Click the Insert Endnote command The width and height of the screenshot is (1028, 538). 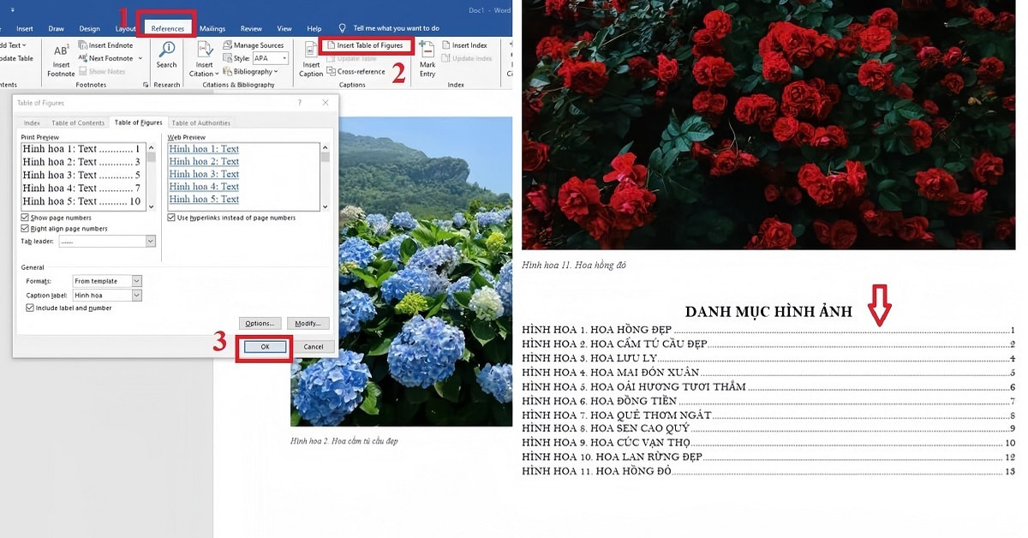point(105,45)
